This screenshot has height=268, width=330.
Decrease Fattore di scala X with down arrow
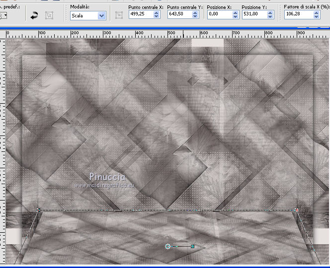(x=316, y=16)
